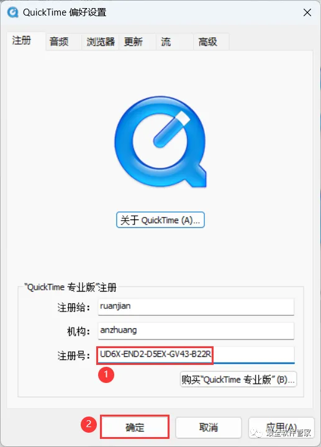Click the 机构 field containing anzhuang
Screen dimensions: 321x447
pos(196,331)
